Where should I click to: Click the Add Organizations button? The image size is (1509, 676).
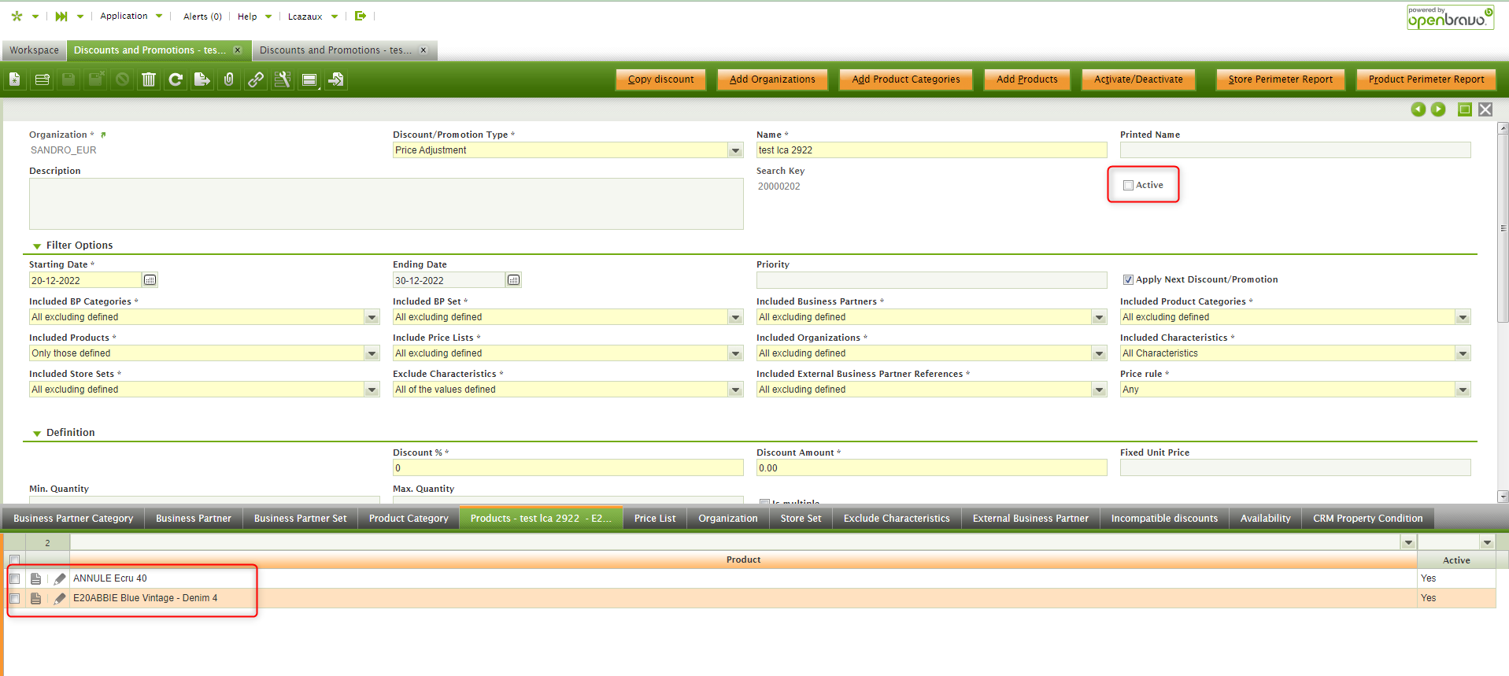point(772,79)
